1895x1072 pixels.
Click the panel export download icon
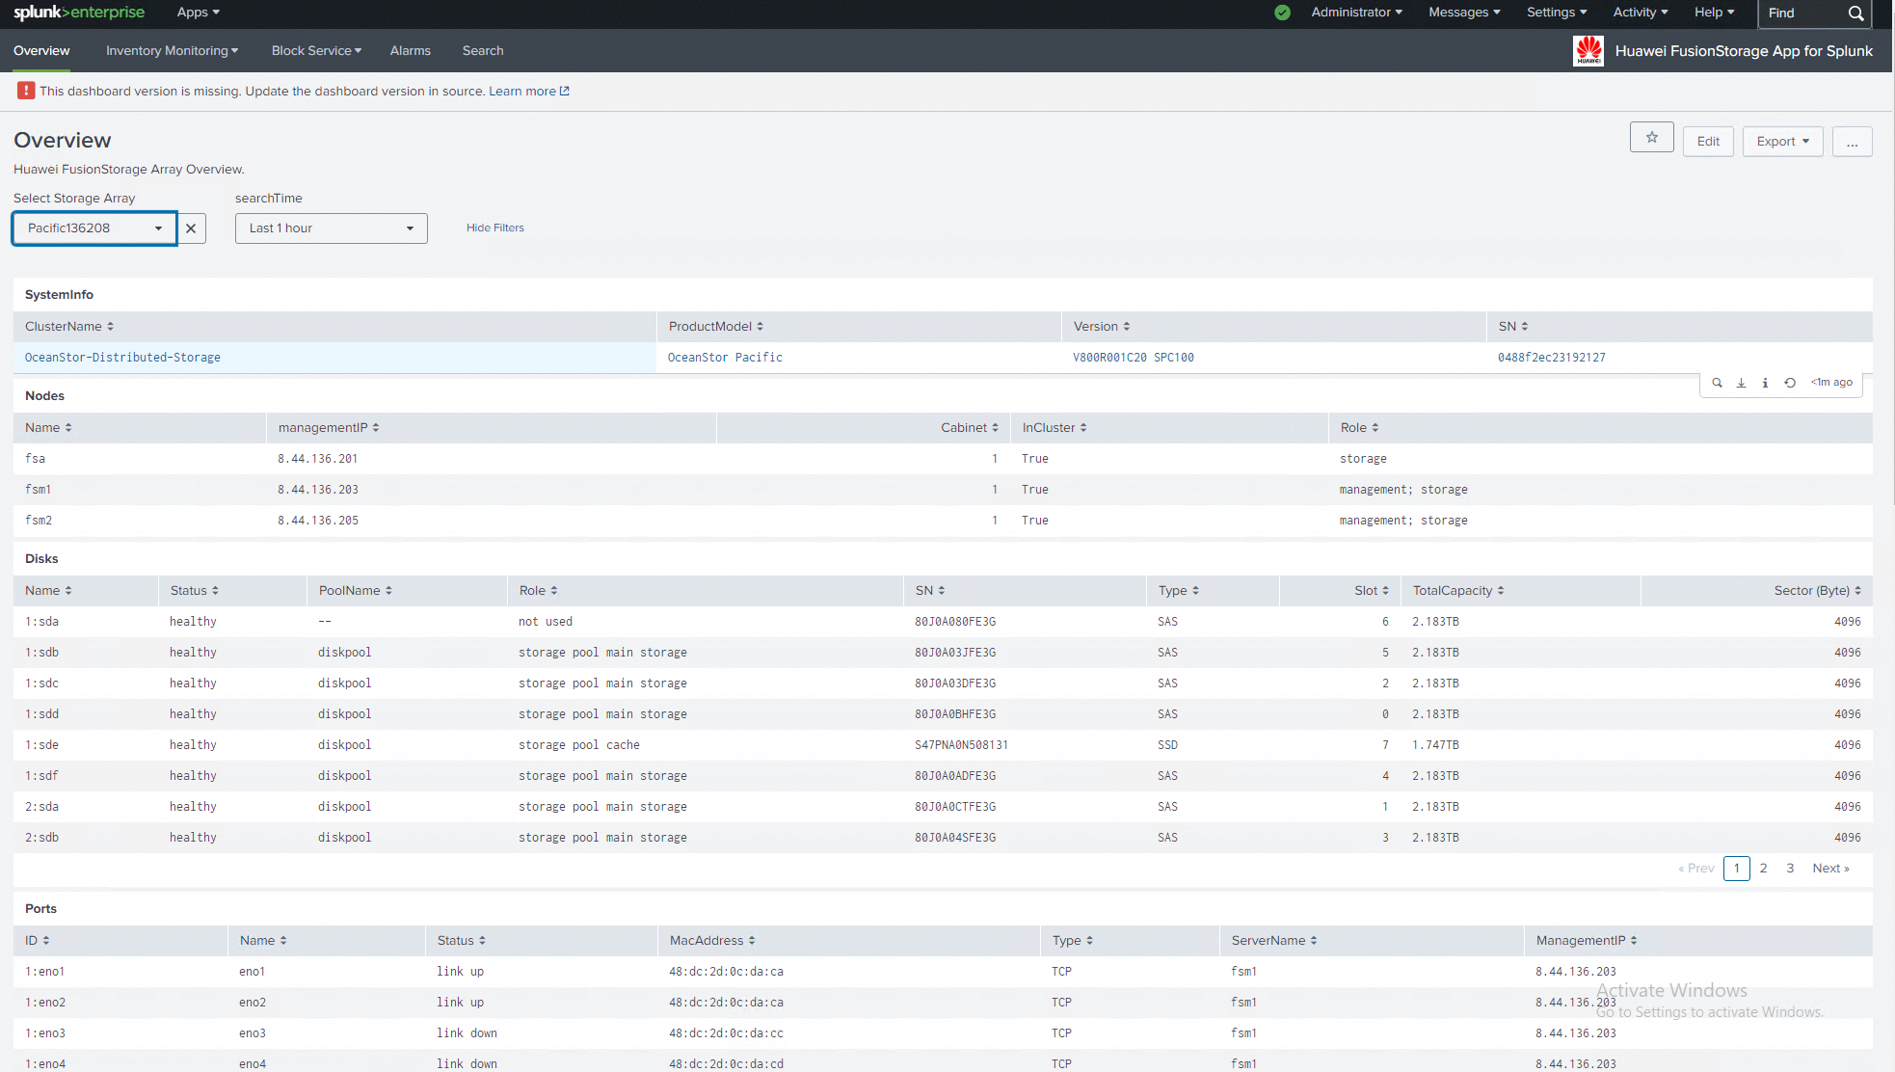pyautogui.click(x=1741, y=383)
